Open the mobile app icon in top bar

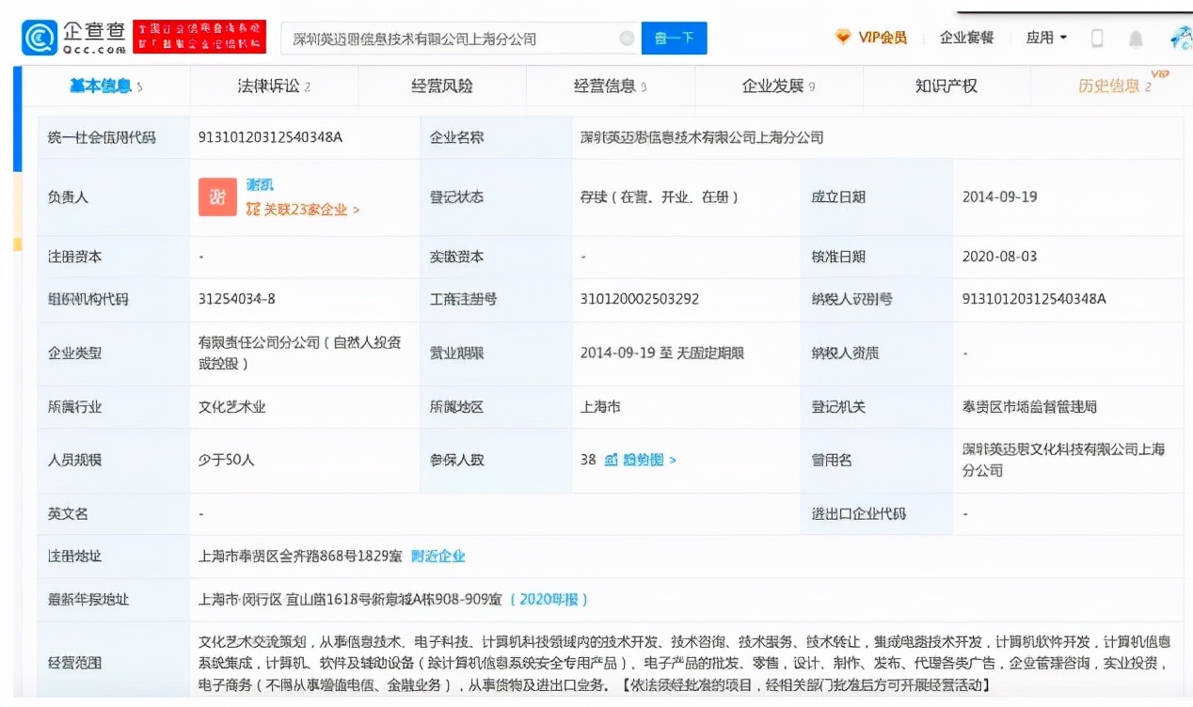pyautogui.click(x=1095, y=36)
